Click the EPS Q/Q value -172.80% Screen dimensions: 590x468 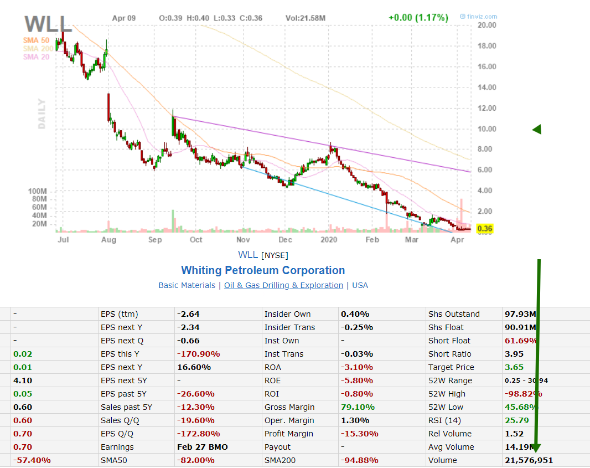click(199, 434)
